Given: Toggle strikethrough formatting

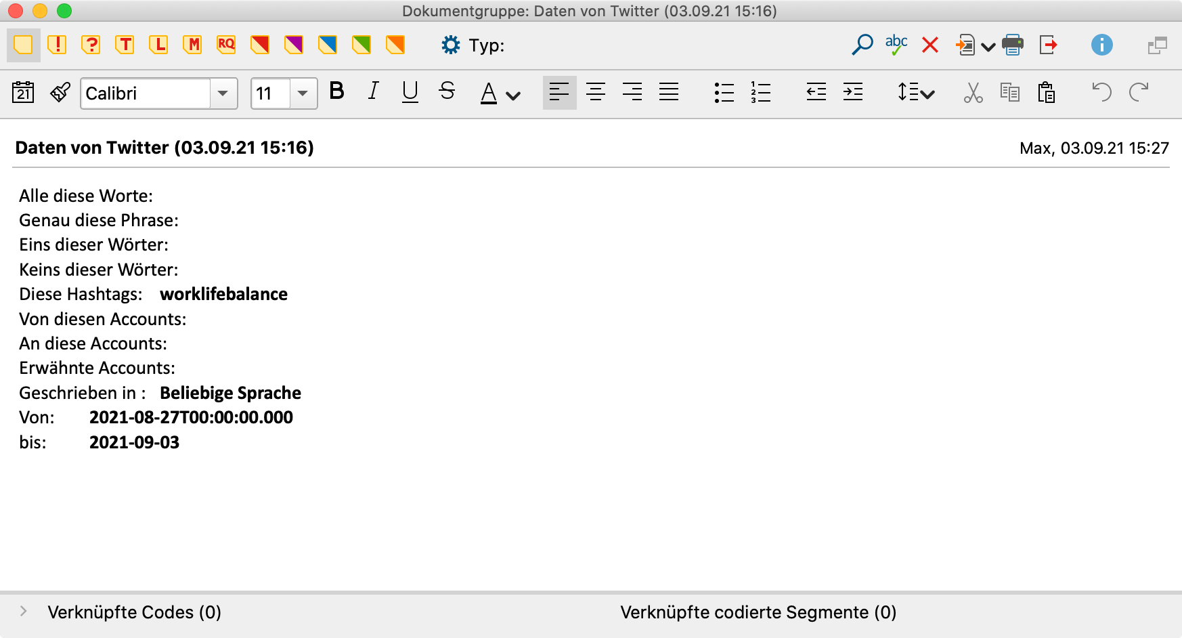Looking at the screenshot, I should (x=447, y=91).
